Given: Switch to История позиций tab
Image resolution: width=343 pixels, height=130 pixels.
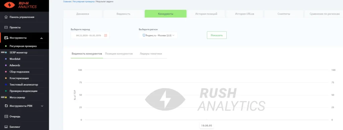Looking at the screenshot, I should [x=206, y=14].
